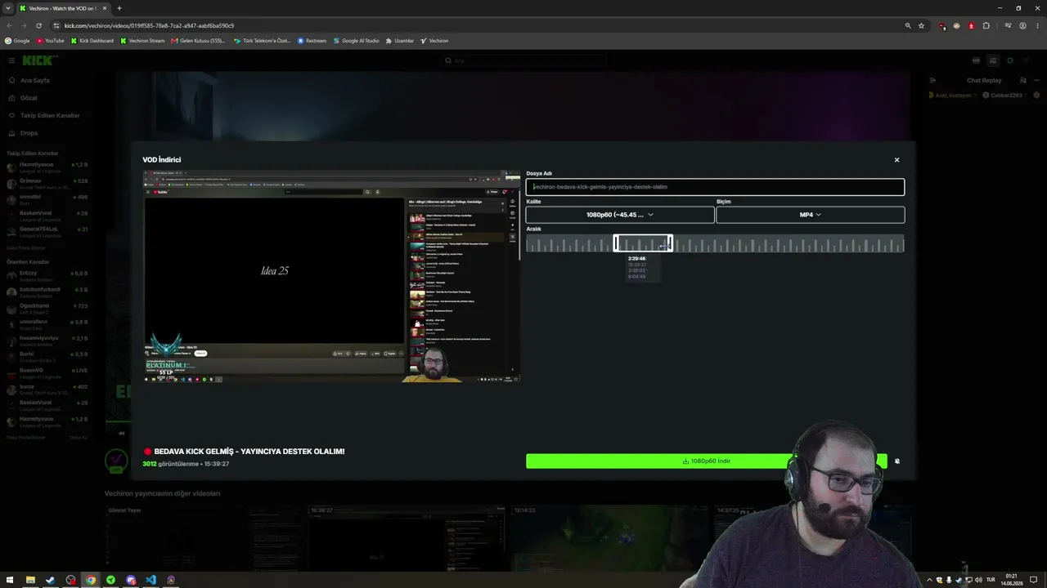Open the zoom magnifier icon in address bar
Screen dimensions: 1047x588
click(x=908, y=25)
